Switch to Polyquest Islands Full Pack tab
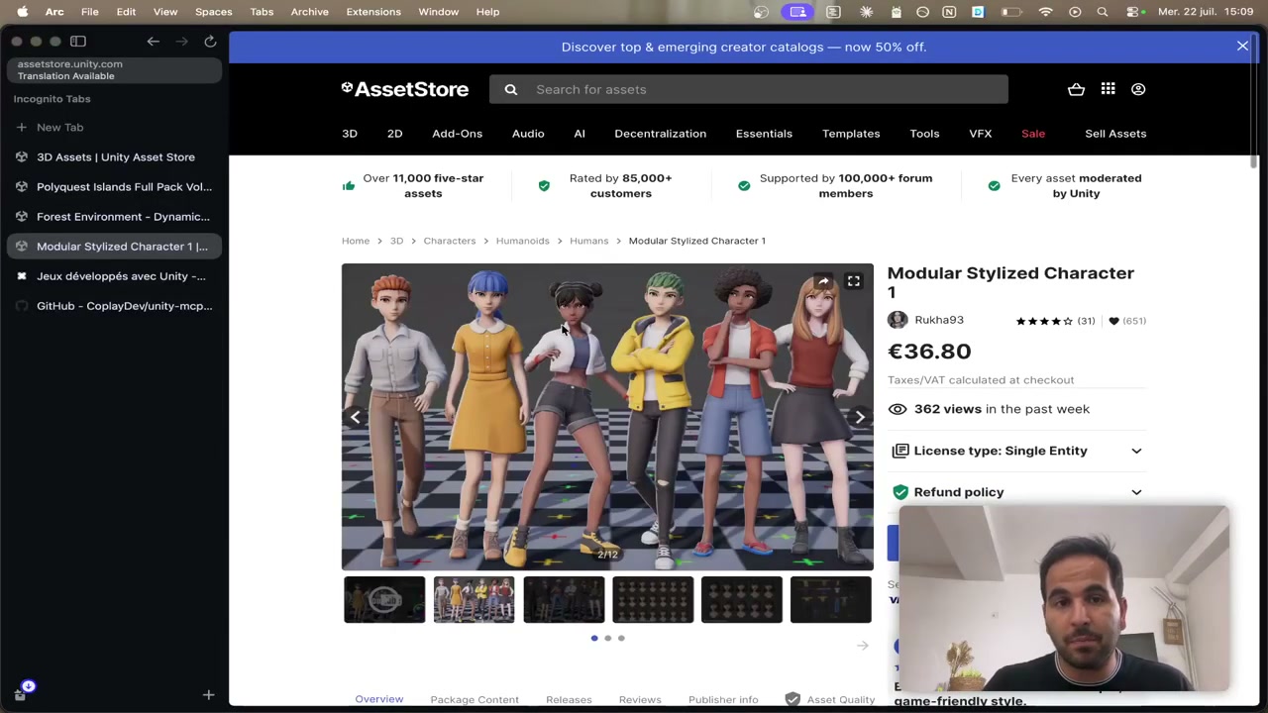Screen dimensions: 1268x713 pyautogui.click(x=115, y=186)
